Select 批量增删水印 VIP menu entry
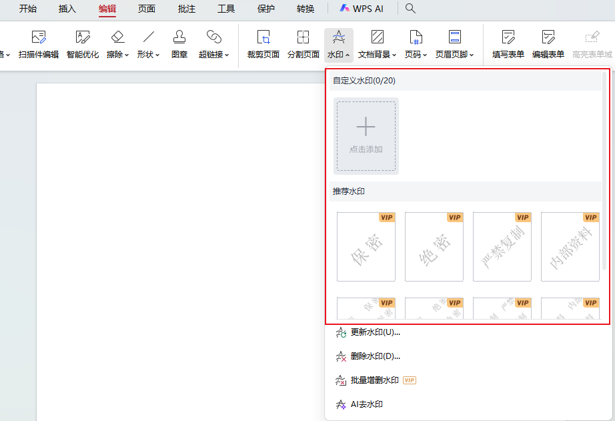The image size is (615, 421). [x=376, y=380]
